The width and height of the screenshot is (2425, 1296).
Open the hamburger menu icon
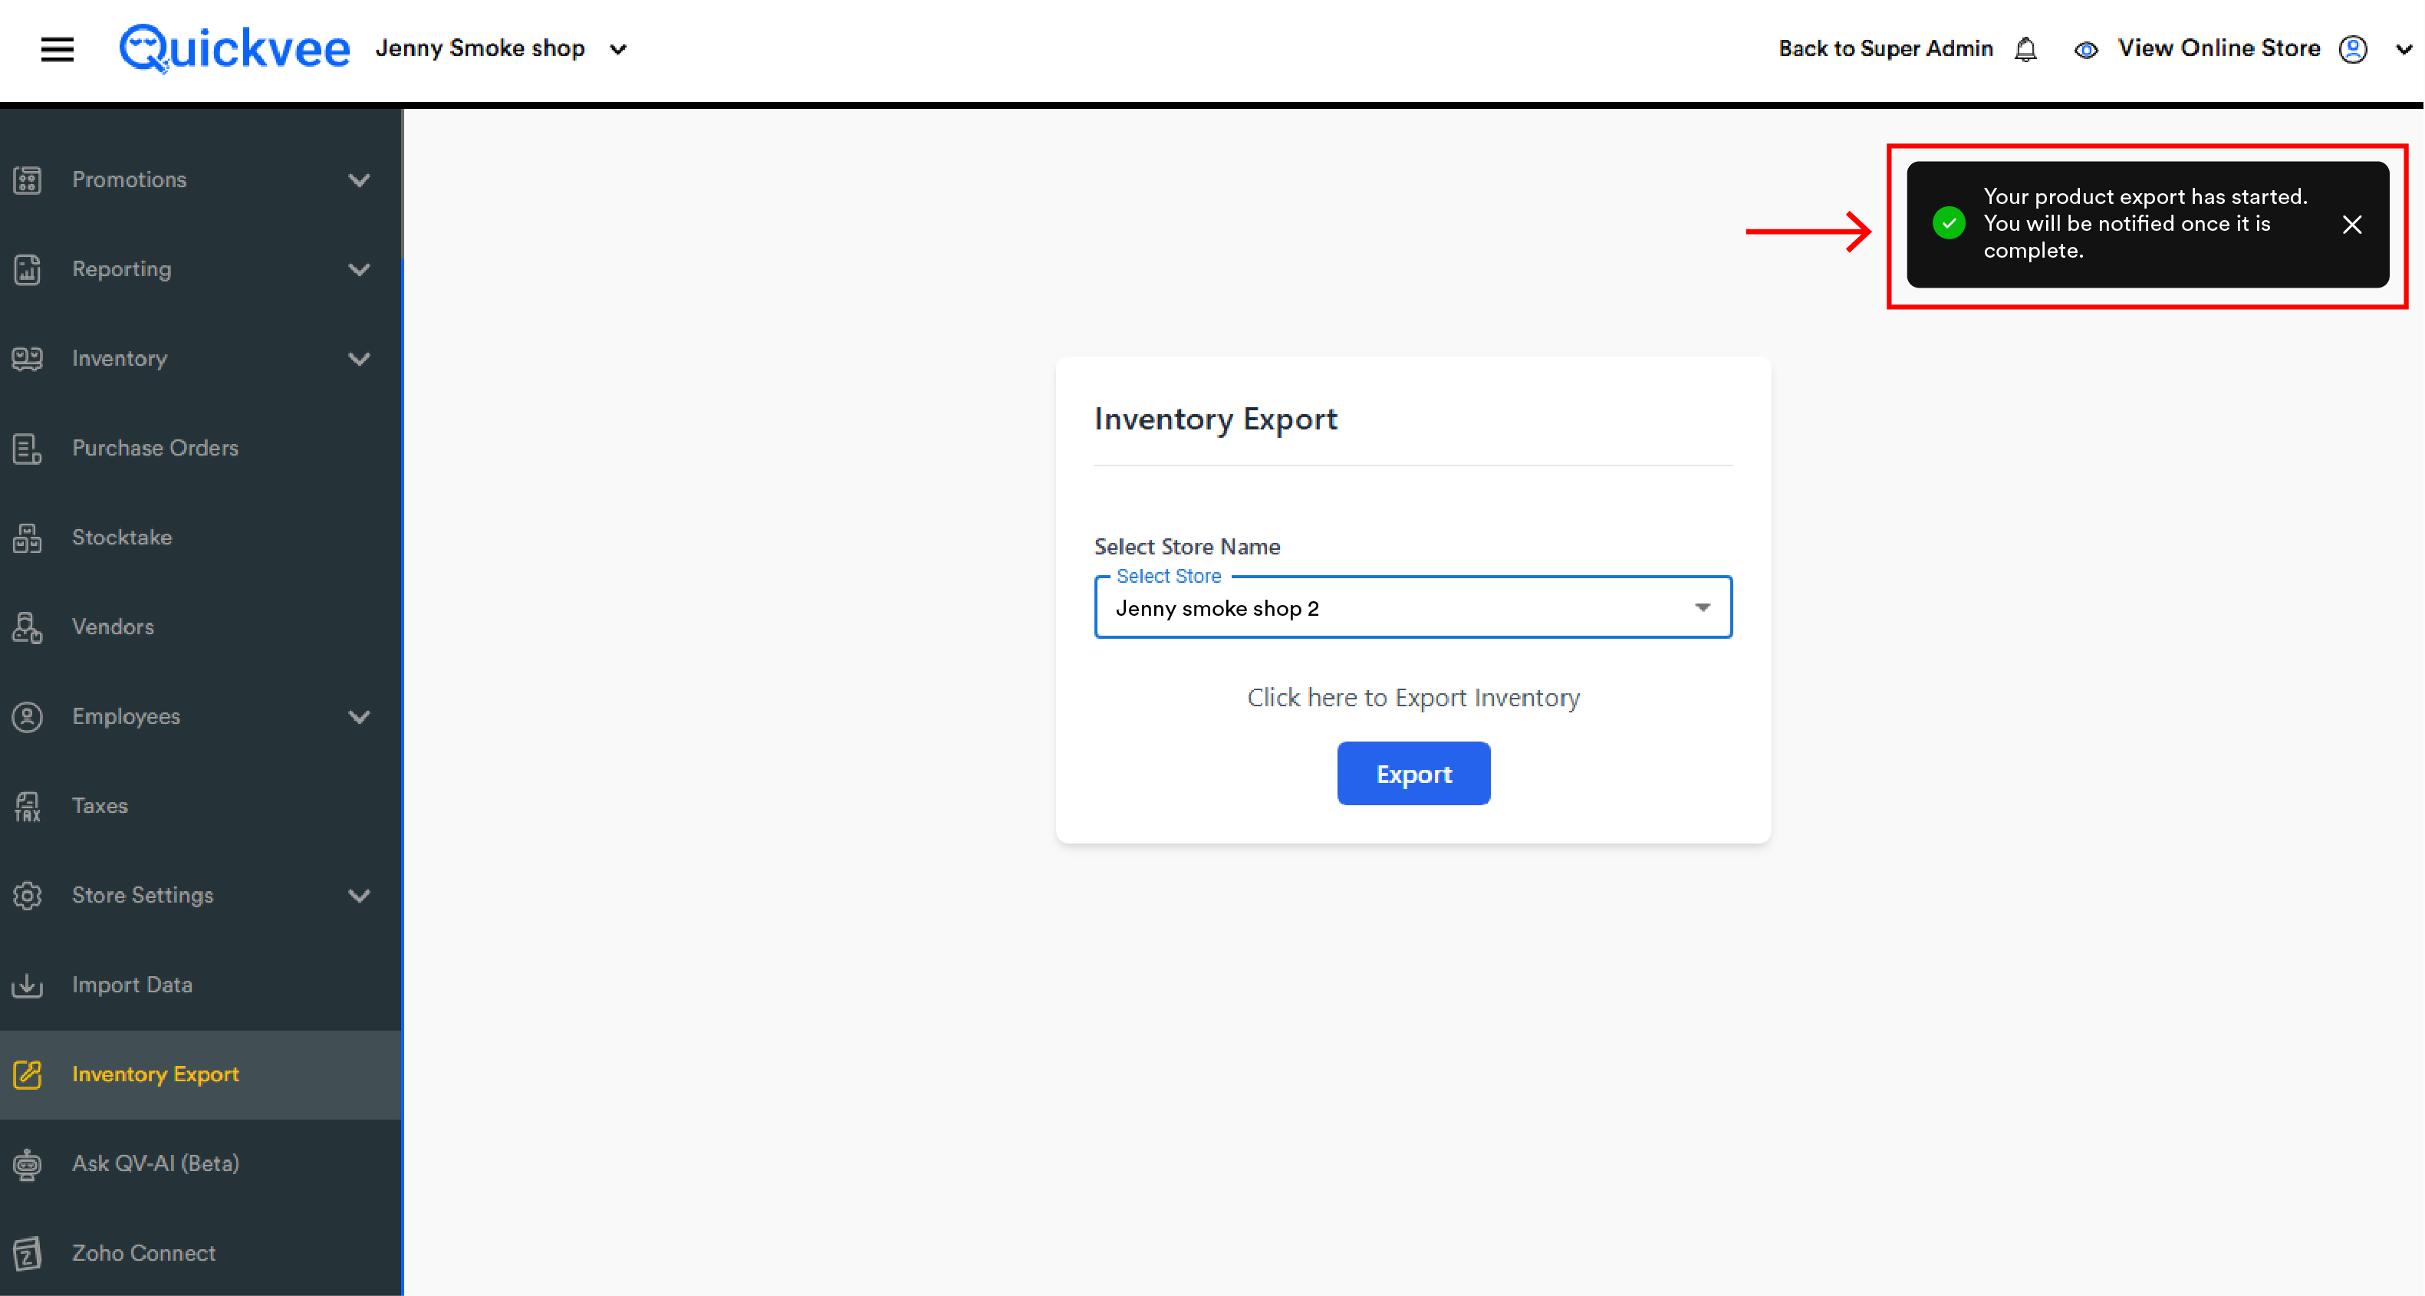click(58, 49)
